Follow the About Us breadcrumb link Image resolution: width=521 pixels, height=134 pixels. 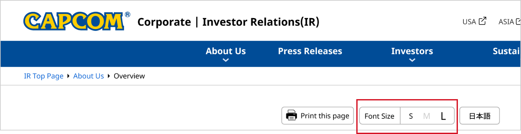coord(88,76)
